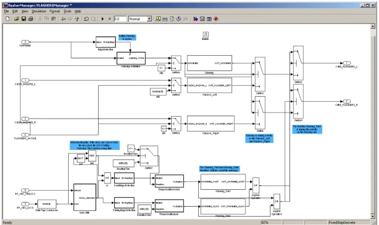Select the FLASHERS_ACTIVE input port
Image resolution: width=379 pixels, height=225 pixels.
point(25,134)
